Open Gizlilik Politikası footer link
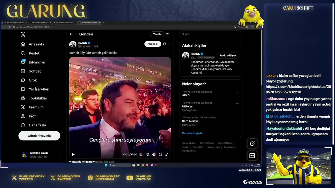This screenshot has height=188, width=335. tap(207, 143)
